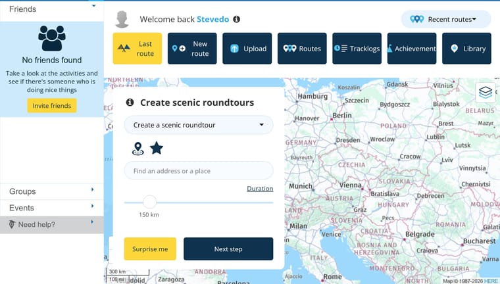
Task: Open Recent routes dropdown
Action: 446,20
